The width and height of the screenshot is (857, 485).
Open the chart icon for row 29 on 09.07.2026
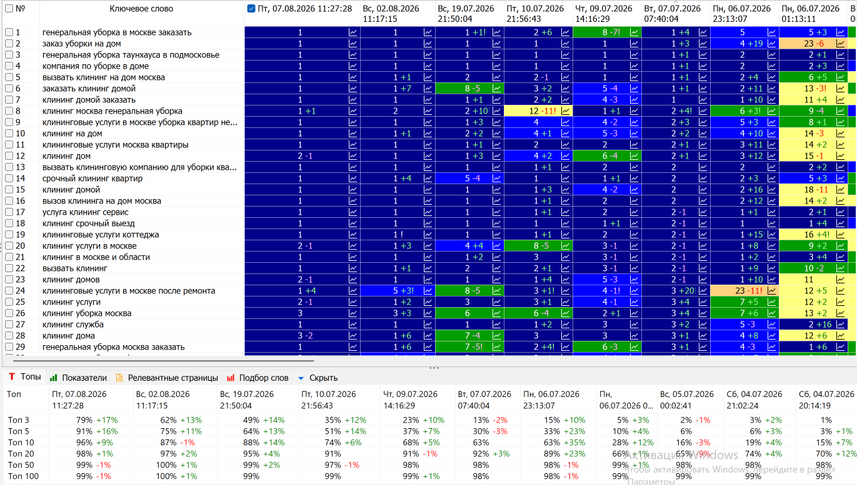coord(634,347)
